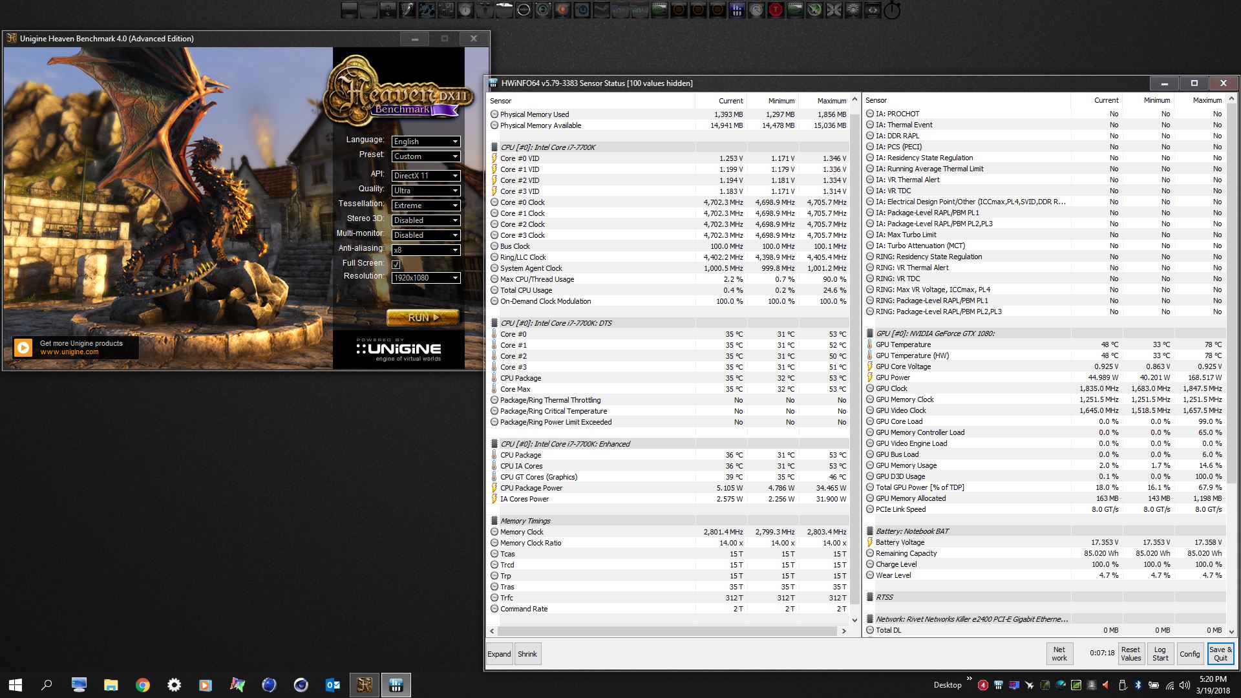Click airplane mode tray icon

1030,685
